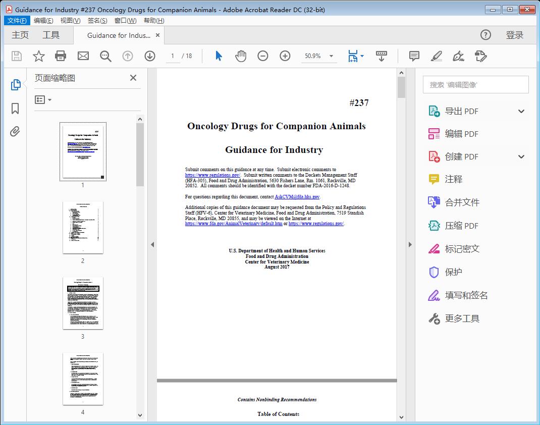Select page 3 thumbnail
This screenshot has width=540, height=425.
tap(83, 303)
